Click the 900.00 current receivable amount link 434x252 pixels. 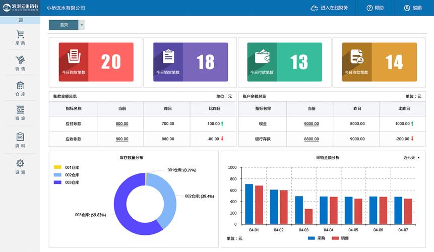[122, 139]
